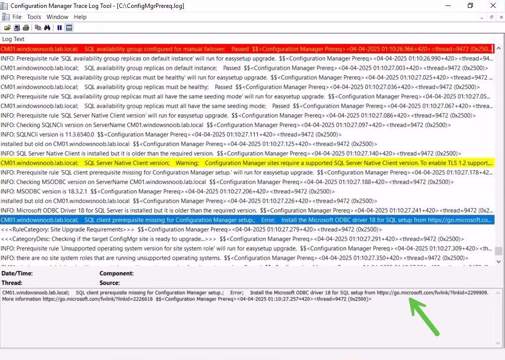Click the Component: label in details pane
Image resolution: width=505 pixels, height=360 pixels.
point(116,273)
